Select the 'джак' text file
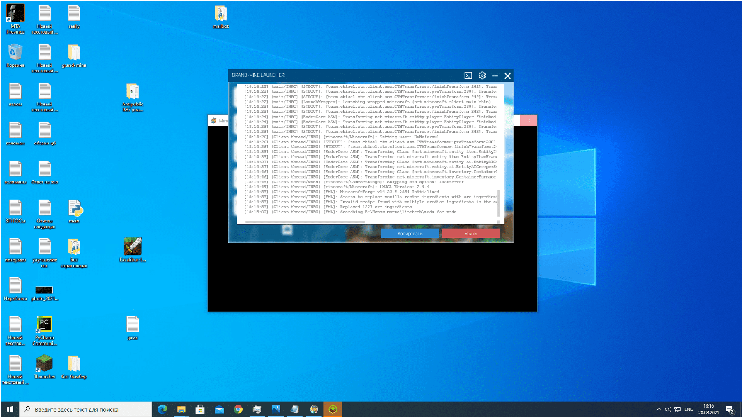Screen dimensions: 742x417 click(133, 329)
